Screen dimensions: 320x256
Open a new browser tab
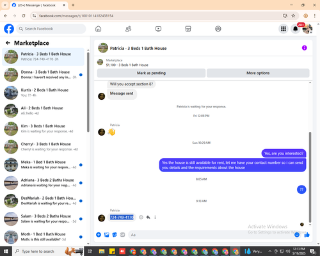click(x=73, y=5)
